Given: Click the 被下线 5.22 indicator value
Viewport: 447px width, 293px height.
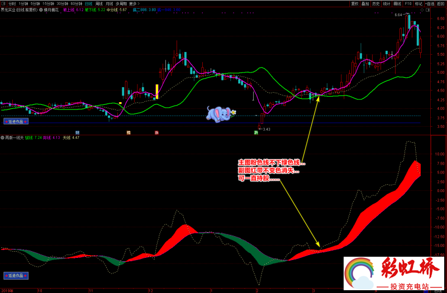Looking at the screenshot, I should [95, 9].
